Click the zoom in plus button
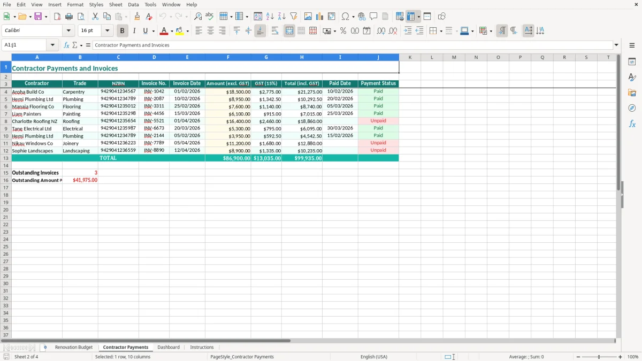 coord(621,357)
